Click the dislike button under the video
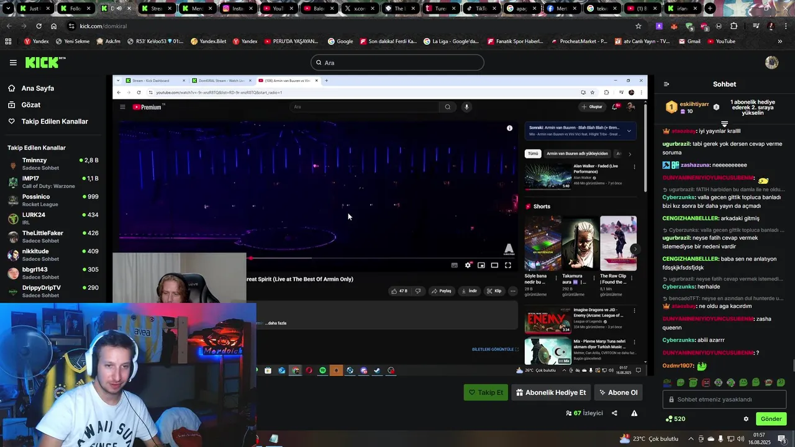Viewport: 795px width, 447px height. [x=417, y=291]
